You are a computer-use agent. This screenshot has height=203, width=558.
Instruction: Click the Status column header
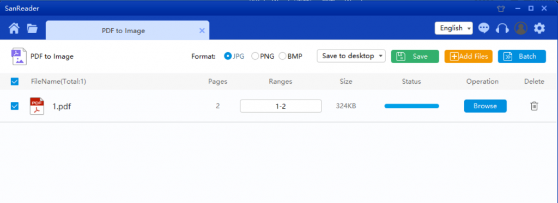click(411, 82)
